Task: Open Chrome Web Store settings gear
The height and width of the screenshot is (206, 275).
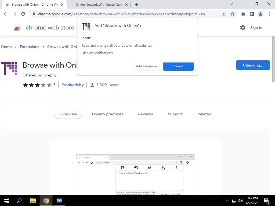Action: (x=243, y=28)
